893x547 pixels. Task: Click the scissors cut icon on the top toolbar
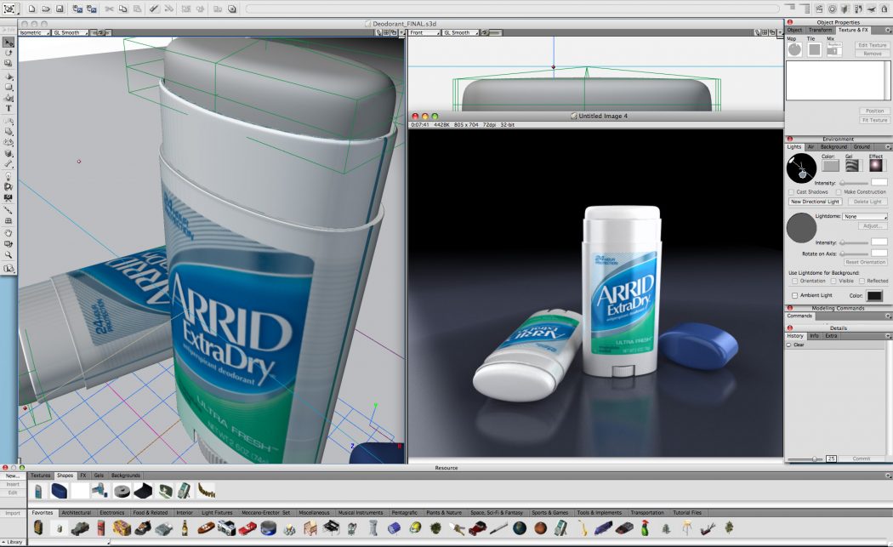[x=108, y=9]
